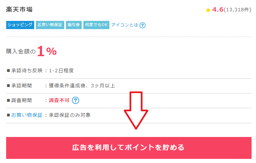This screenshot has width=256, height=163.
Task: Open the アイコンとは link
Action: point(124,25)
